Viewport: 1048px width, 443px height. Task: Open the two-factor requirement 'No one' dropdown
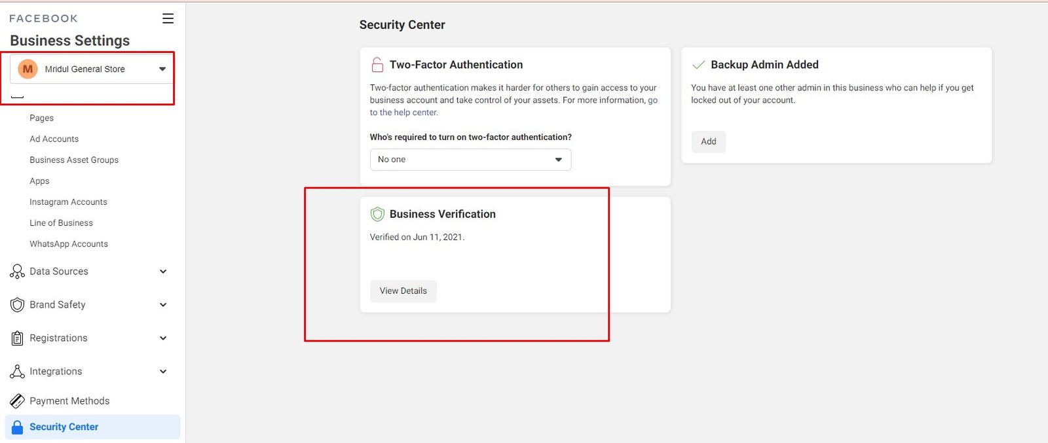(x=470, y=160)
